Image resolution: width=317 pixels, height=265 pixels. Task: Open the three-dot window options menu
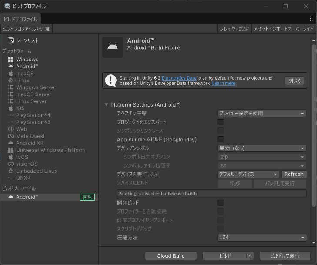pyautogui.click(x=311, y=19)
